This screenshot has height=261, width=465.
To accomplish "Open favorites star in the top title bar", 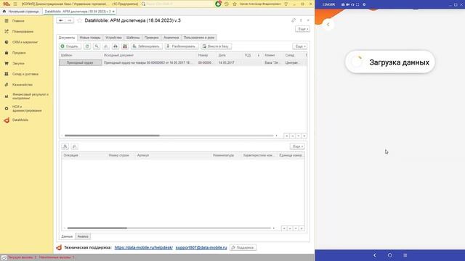I will coord(235,4).
